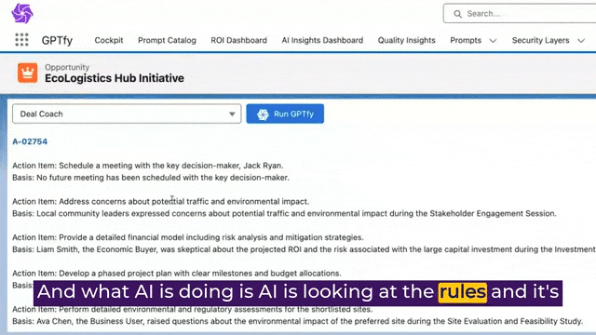The image size is (596, 335).
Task: Switch to the Cockpit tab
Action: 109,40
